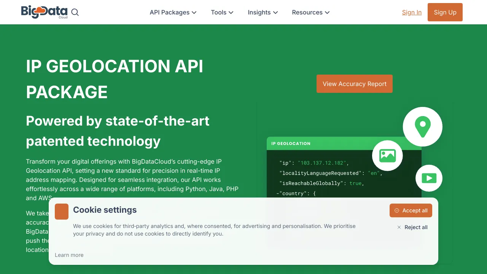This screenshot has height=274, width=487.
Task: Select the orange cookie settings icon
Action: pos(62,212)
